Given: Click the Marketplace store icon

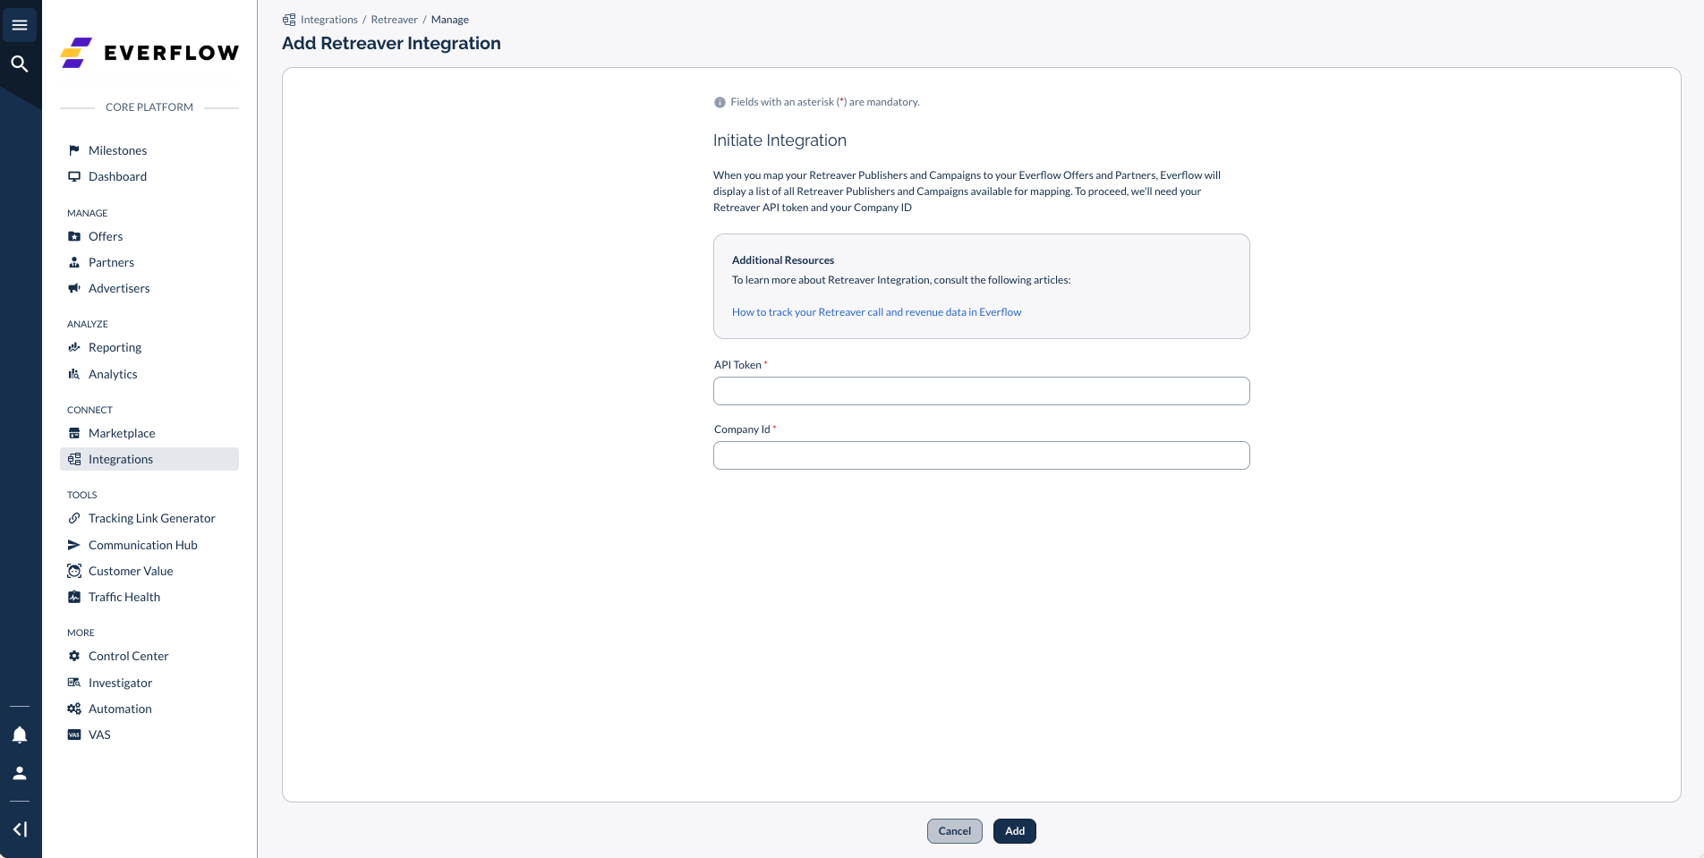Looking at the screenshot, I should click(x=74, y=433).
